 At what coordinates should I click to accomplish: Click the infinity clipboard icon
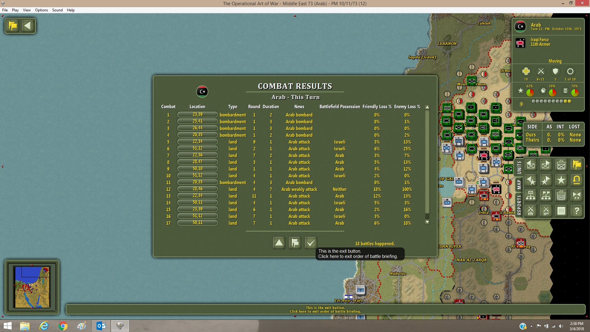561,196
